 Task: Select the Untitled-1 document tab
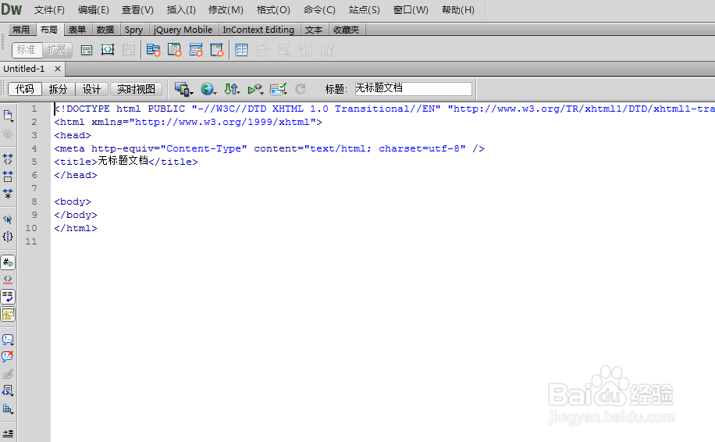pyautogui.click(x=24, y=69)
